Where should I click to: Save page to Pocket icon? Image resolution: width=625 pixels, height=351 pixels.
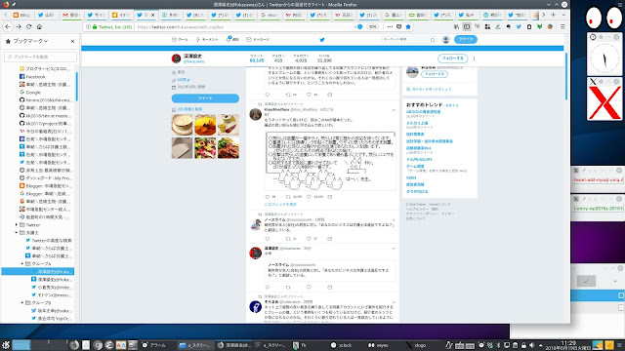pos(399,26)
